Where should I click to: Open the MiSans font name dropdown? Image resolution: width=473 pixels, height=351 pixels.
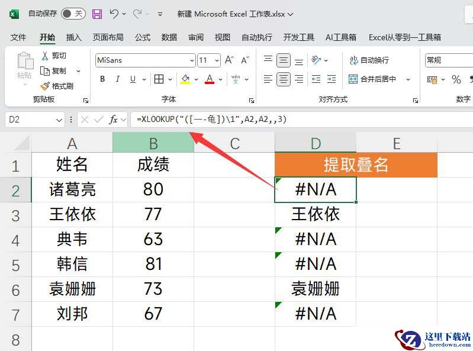[192, 60]
